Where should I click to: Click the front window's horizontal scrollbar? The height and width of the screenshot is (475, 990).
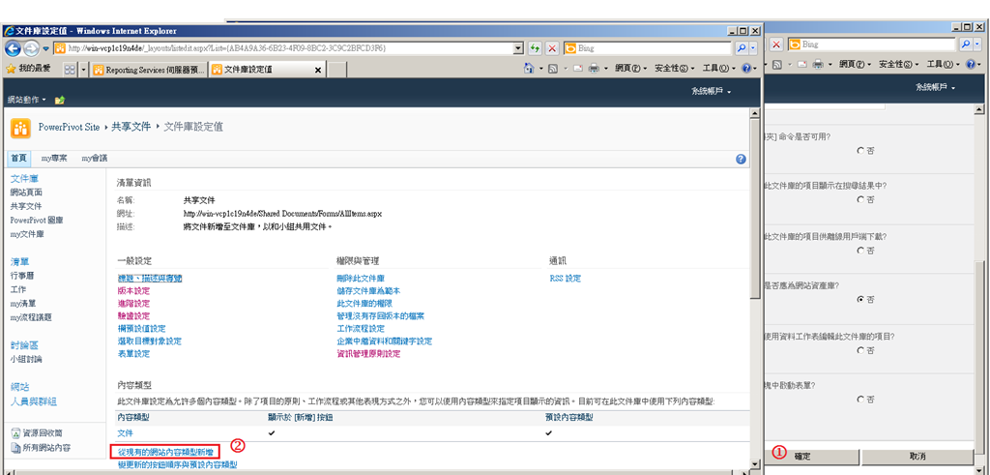(376, 472)
